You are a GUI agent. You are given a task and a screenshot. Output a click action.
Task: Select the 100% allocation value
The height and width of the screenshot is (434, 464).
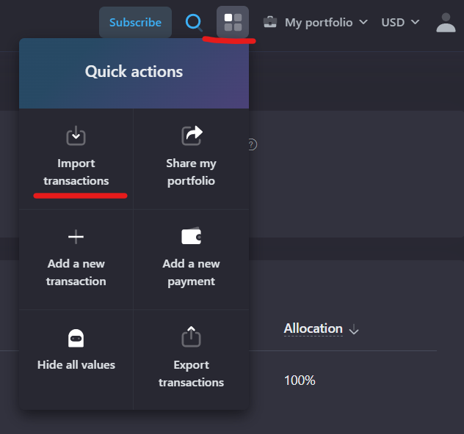(300, 380)
